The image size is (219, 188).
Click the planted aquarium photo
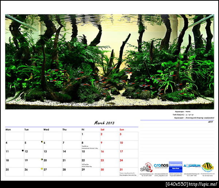pyautogui.click(x=109, y=62)
